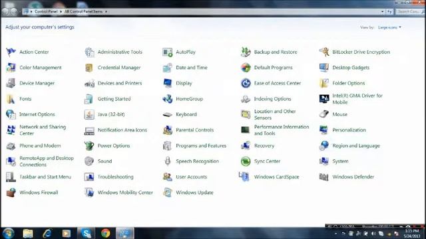The image size is (426, 239).
Task: Open the Keyboard icon
Action: (167, 114)
